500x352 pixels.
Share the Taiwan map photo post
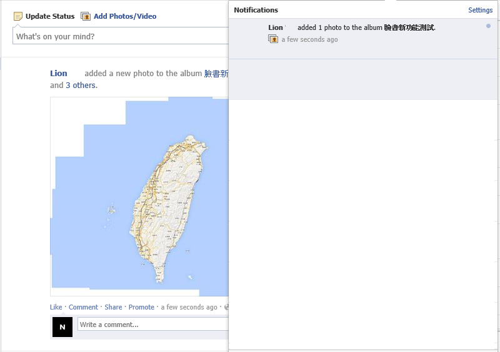tap(113, 307)
